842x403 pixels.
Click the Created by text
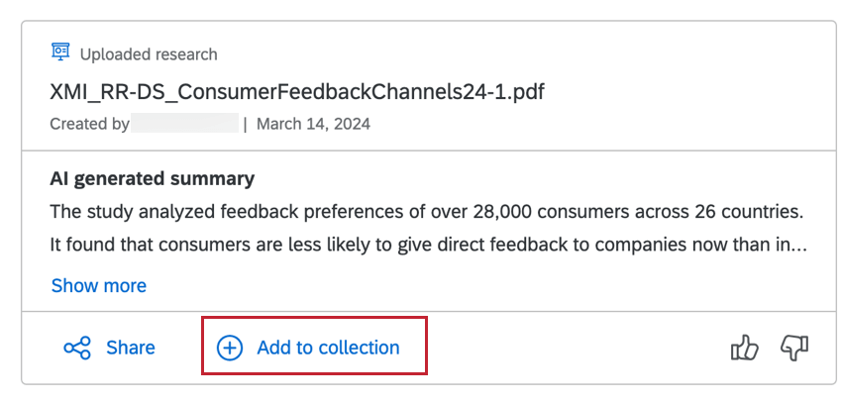click(x=89, y=125)
